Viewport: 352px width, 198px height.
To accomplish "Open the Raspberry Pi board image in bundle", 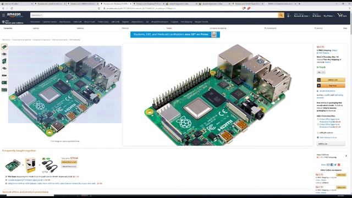I will point(13,165).
